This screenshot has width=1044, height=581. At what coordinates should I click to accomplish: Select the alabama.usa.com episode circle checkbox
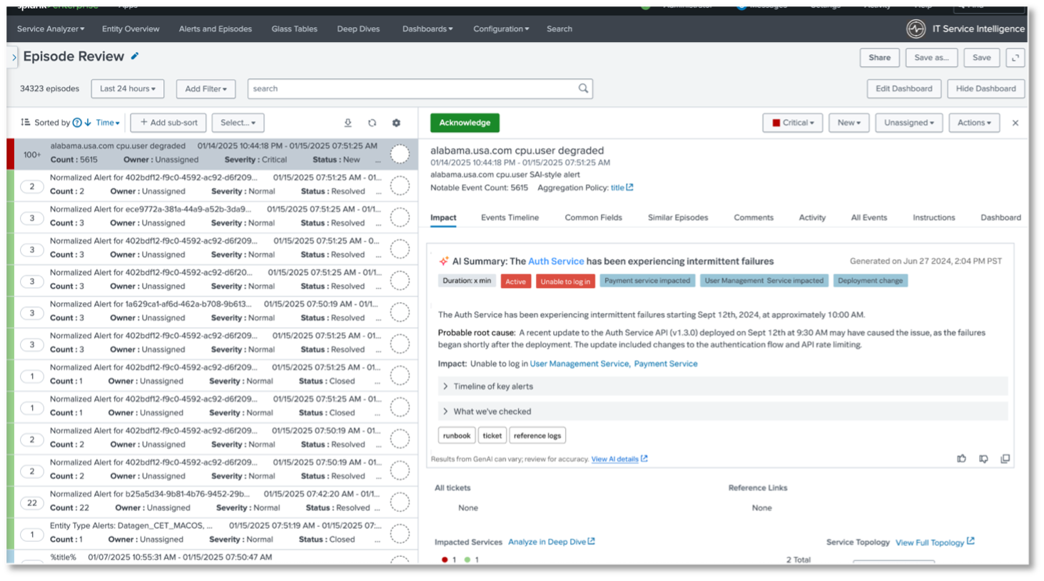(x=400, y=153)
